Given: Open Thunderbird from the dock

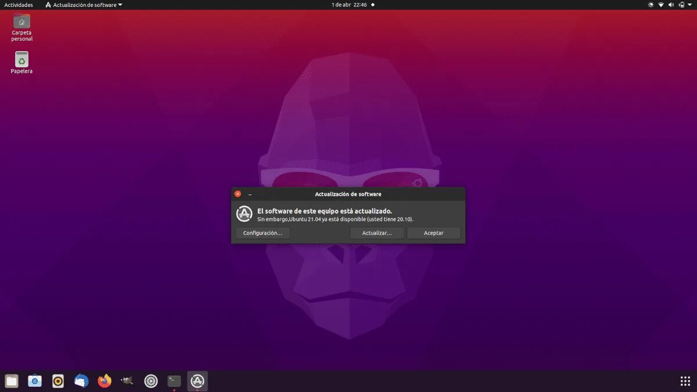Looking at the screenshot, I should 81,381.
